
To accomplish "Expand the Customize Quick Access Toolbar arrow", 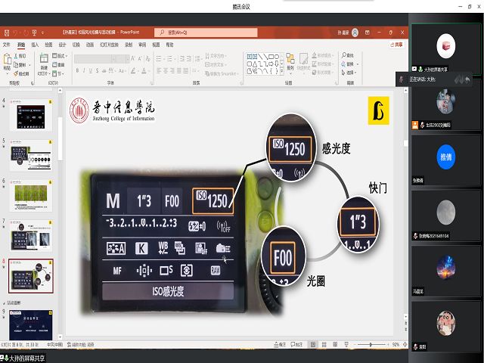I will [43, 33].
